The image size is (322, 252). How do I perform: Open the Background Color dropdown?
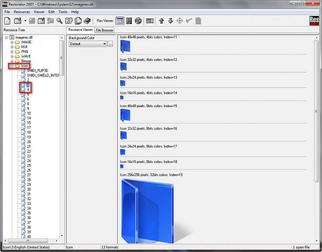(x=88, y=44)
